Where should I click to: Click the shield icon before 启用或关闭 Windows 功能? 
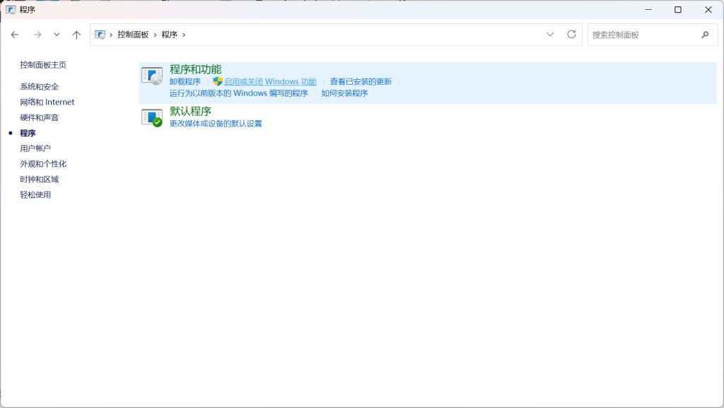click(218, 82)
